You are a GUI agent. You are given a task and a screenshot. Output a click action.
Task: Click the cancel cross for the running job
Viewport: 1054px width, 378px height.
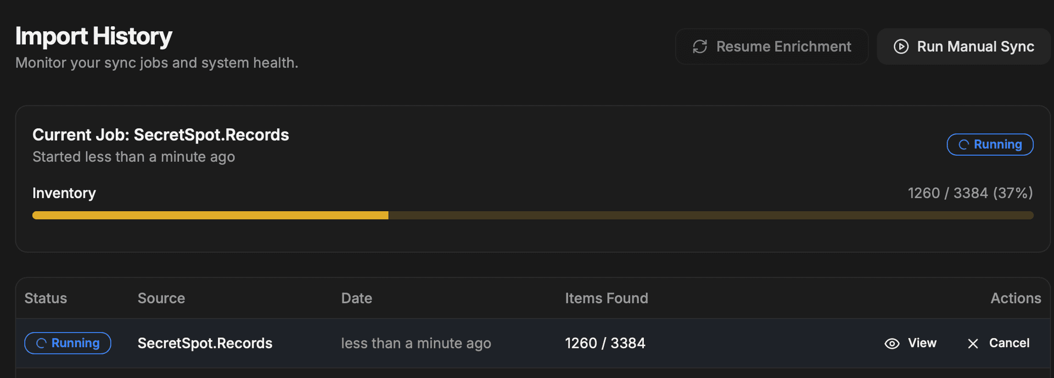(x=973, y=343)
